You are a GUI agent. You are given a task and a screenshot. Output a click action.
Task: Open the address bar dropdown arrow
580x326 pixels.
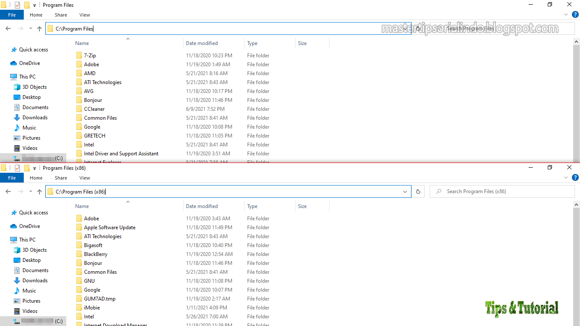coord(405,28)
